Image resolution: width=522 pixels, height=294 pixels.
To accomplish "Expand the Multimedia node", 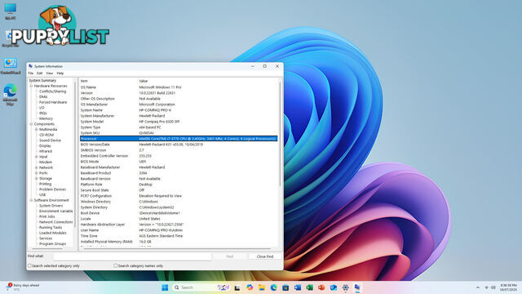I will tap(37, 129).
